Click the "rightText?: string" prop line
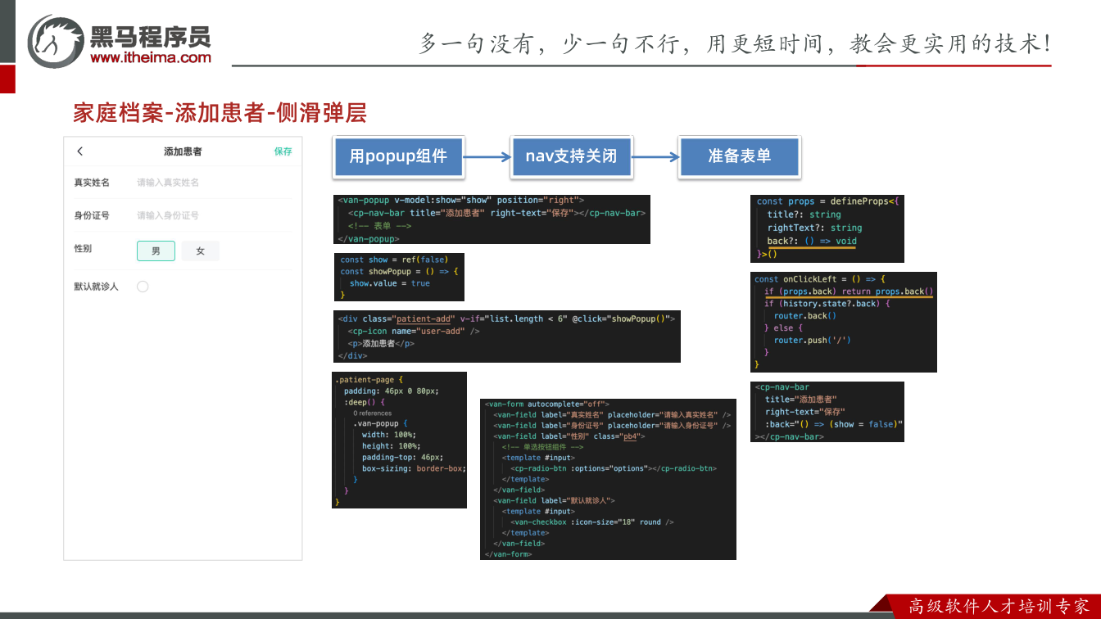 pyautogui.click(x=814, y=228)
